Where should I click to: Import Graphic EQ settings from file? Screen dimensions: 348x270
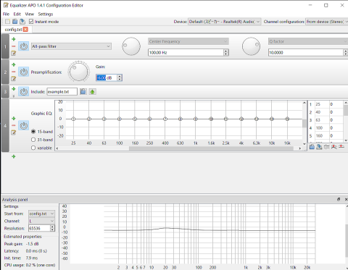click(312, 147)
